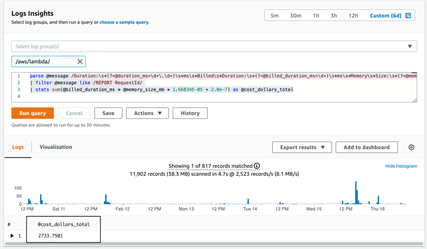The image size is (427, 249).
Task: Click the choose a sample query link
Action: [124, 22]
